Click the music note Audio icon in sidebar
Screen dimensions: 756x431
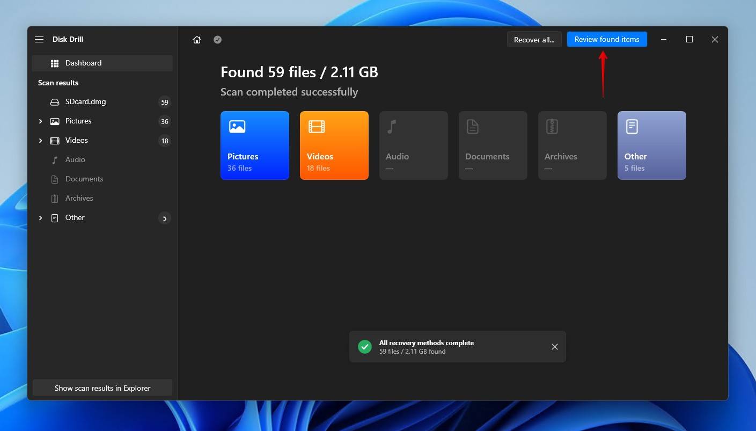click(x=55, y=160)
